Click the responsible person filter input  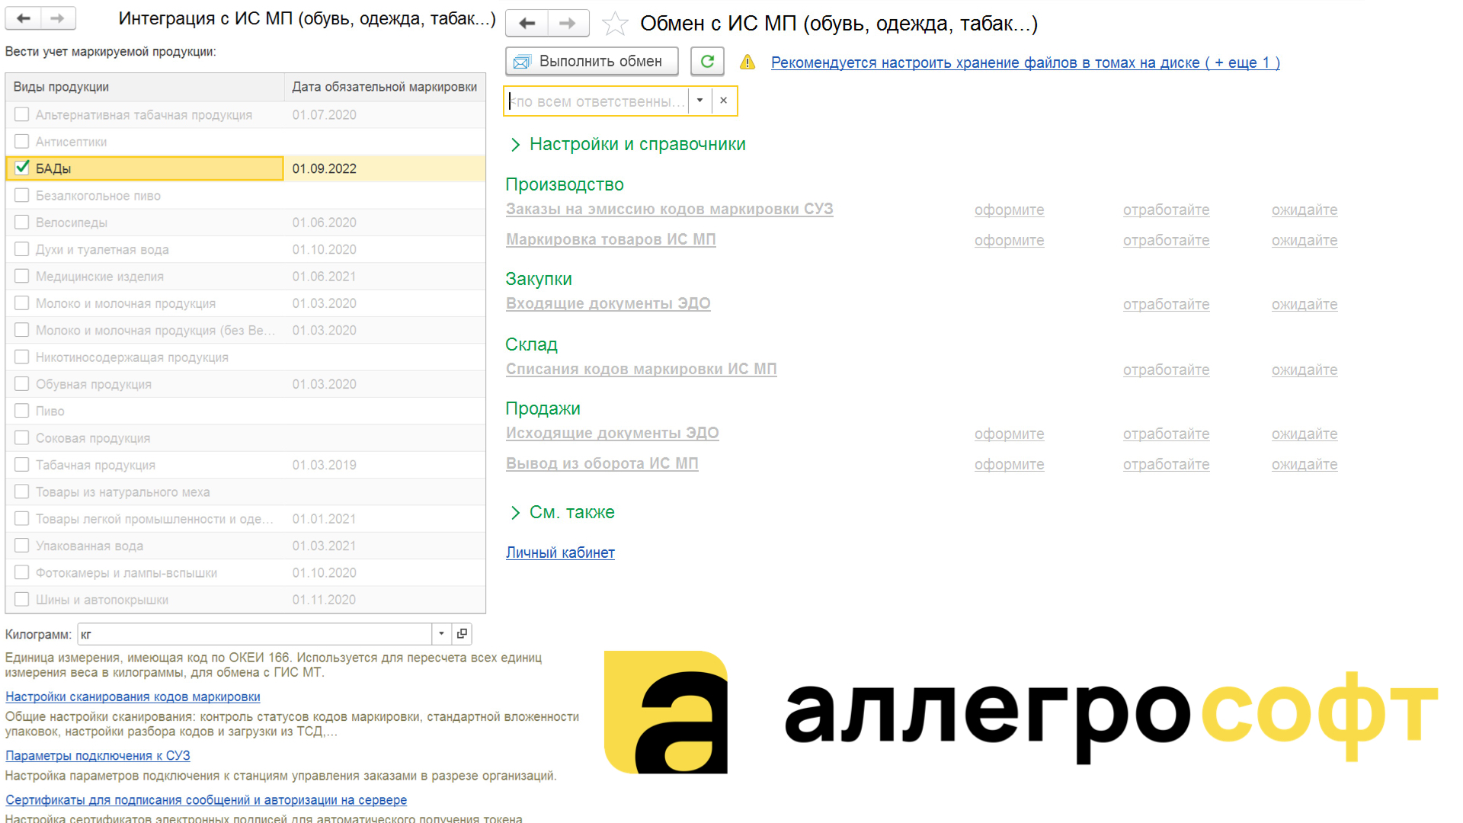click(597, 101)
